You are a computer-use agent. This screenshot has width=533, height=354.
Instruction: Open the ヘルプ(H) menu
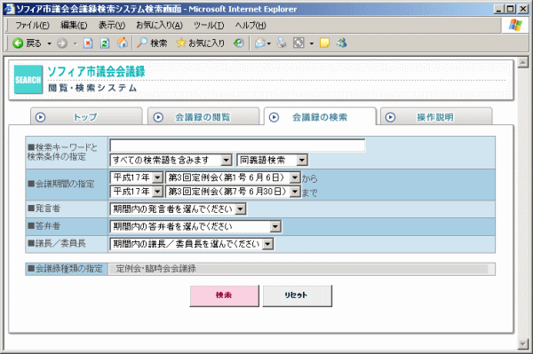[251, 25]
